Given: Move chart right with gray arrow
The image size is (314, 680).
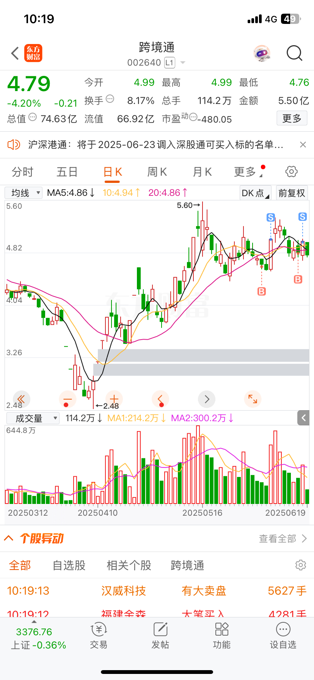Looking at the screenshot, I should coord(207,399).
